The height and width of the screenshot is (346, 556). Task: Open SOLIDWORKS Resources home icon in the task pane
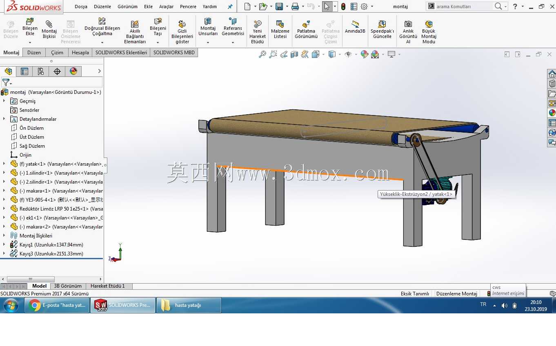point(552,74)
